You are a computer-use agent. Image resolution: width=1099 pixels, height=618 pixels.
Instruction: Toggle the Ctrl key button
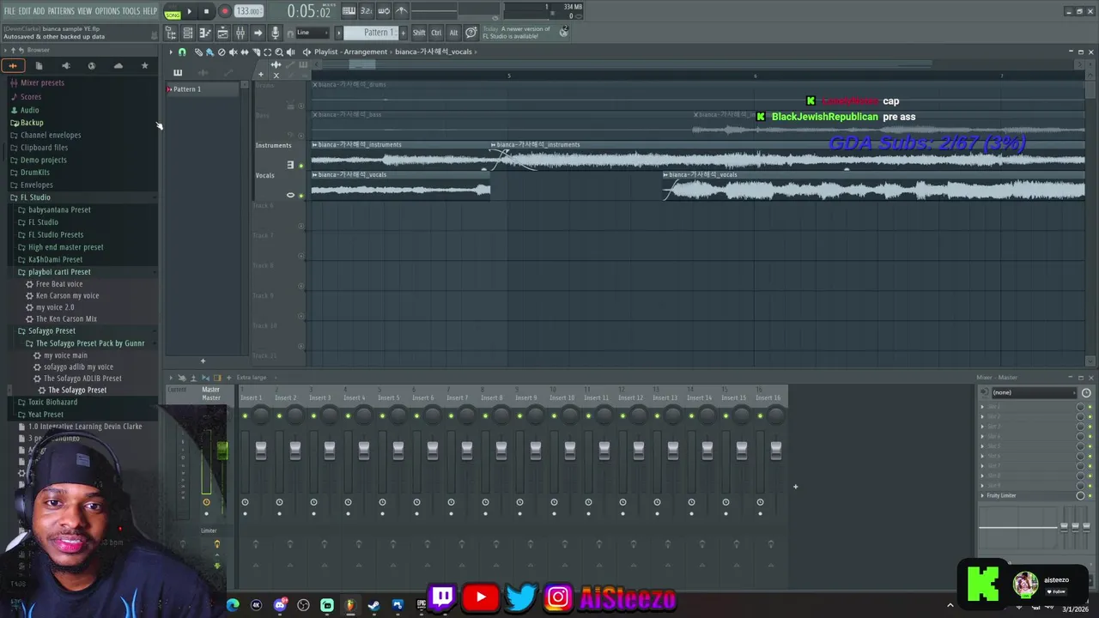coord(436,33)
